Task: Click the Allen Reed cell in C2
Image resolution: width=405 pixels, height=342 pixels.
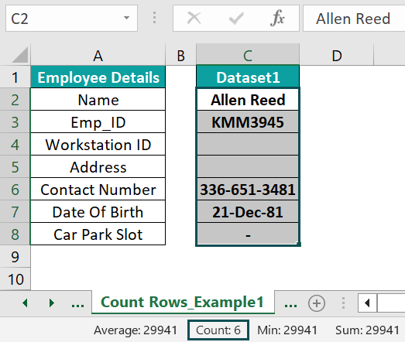Action: pos(248,100)
